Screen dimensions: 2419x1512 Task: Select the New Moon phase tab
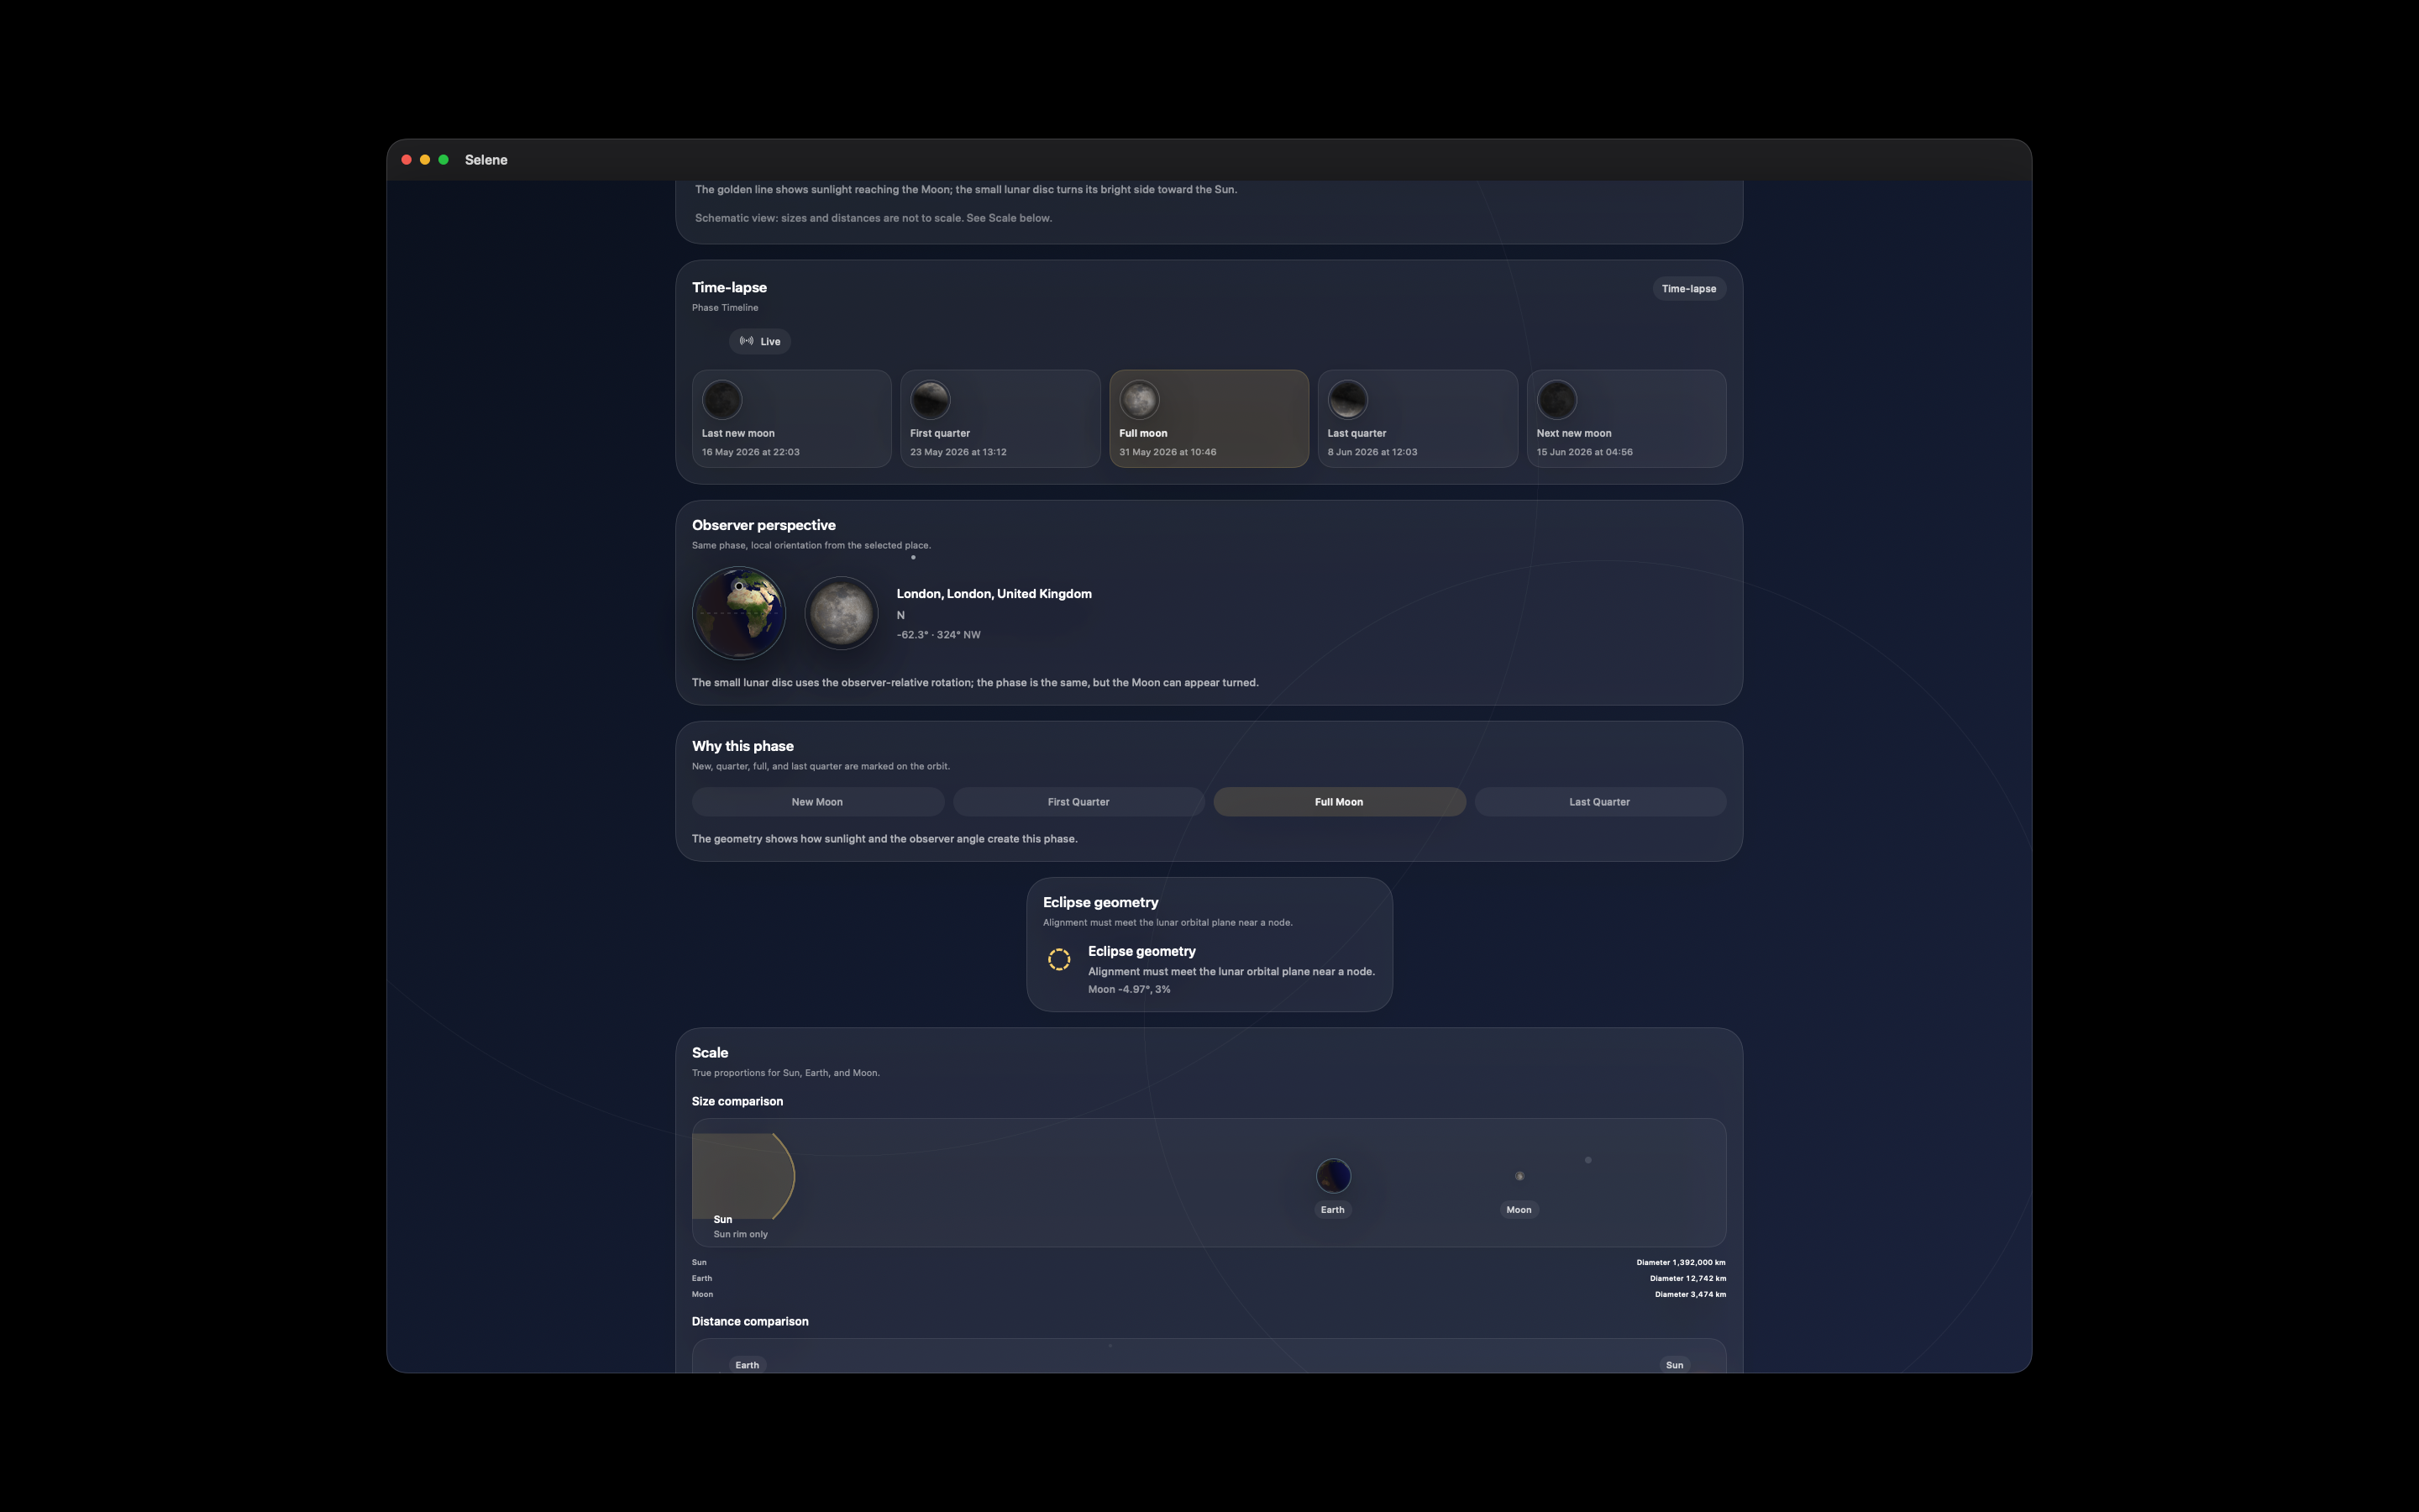[817, 802]
